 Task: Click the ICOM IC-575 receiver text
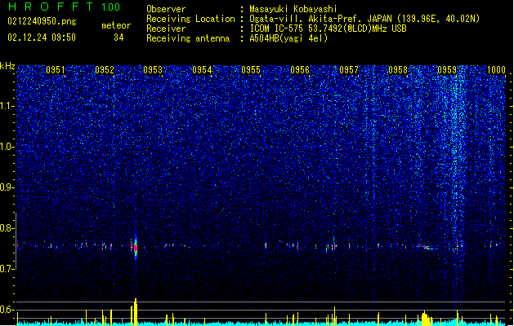coord(329,29)
